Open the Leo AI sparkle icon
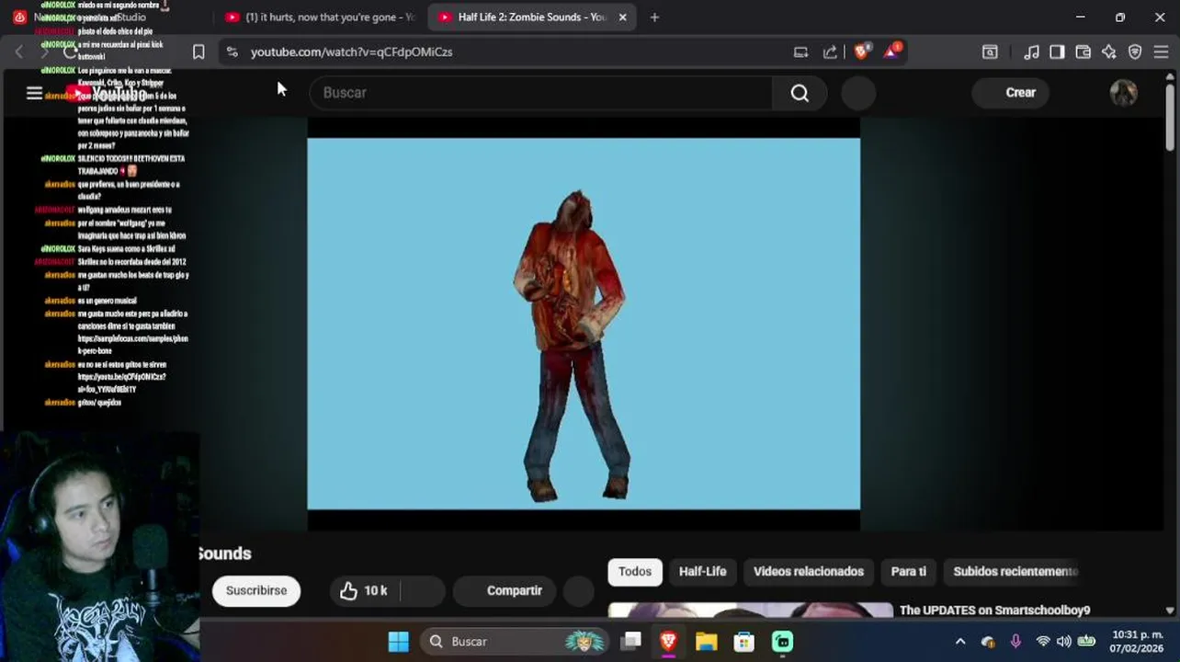1180x662 pixels. tap(1109, 52)
